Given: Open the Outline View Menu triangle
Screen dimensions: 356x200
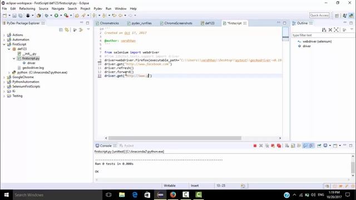Looking at the screenshot, I should pos(352,29).
